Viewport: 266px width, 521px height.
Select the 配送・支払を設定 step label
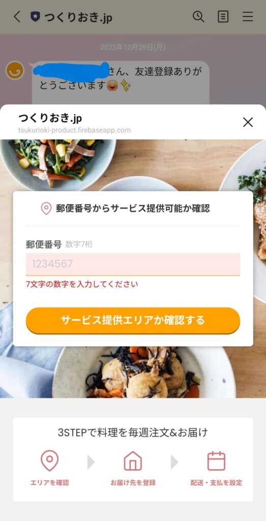[x=216, y=483]
